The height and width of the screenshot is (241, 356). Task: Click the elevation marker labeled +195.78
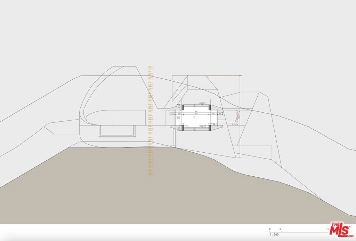tap(202, 126)
